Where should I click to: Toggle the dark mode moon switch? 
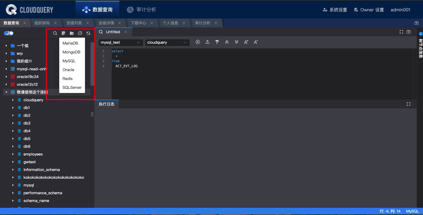coord(9,33)
